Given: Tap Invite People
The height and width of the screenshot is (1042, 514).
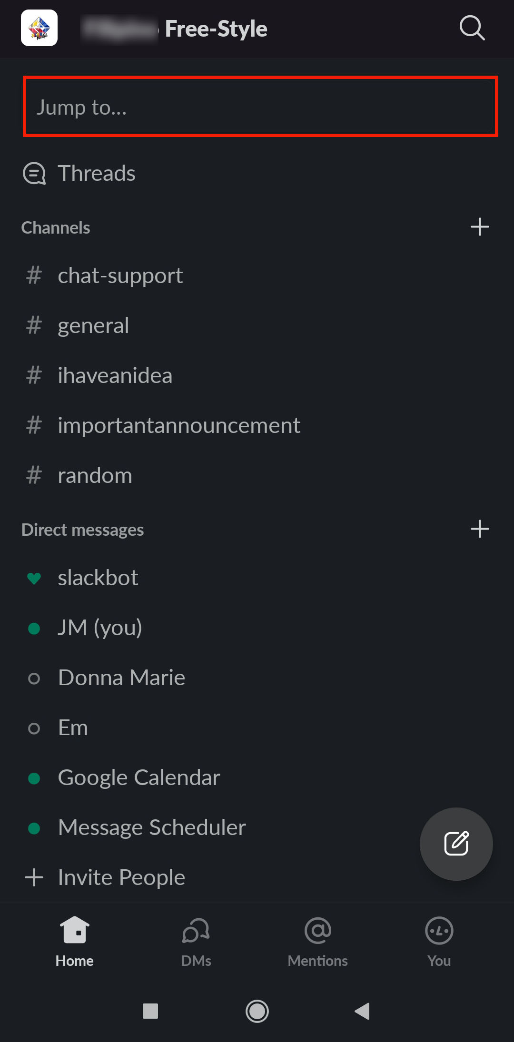Looking at the screenshot, I should coord(121,877).
